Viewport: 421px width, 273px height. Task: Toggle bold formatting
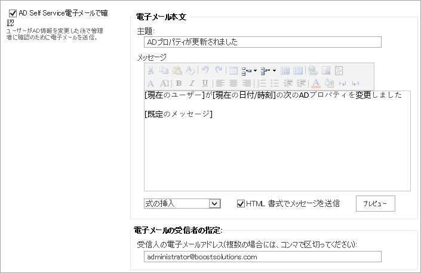tap(179, 83)
